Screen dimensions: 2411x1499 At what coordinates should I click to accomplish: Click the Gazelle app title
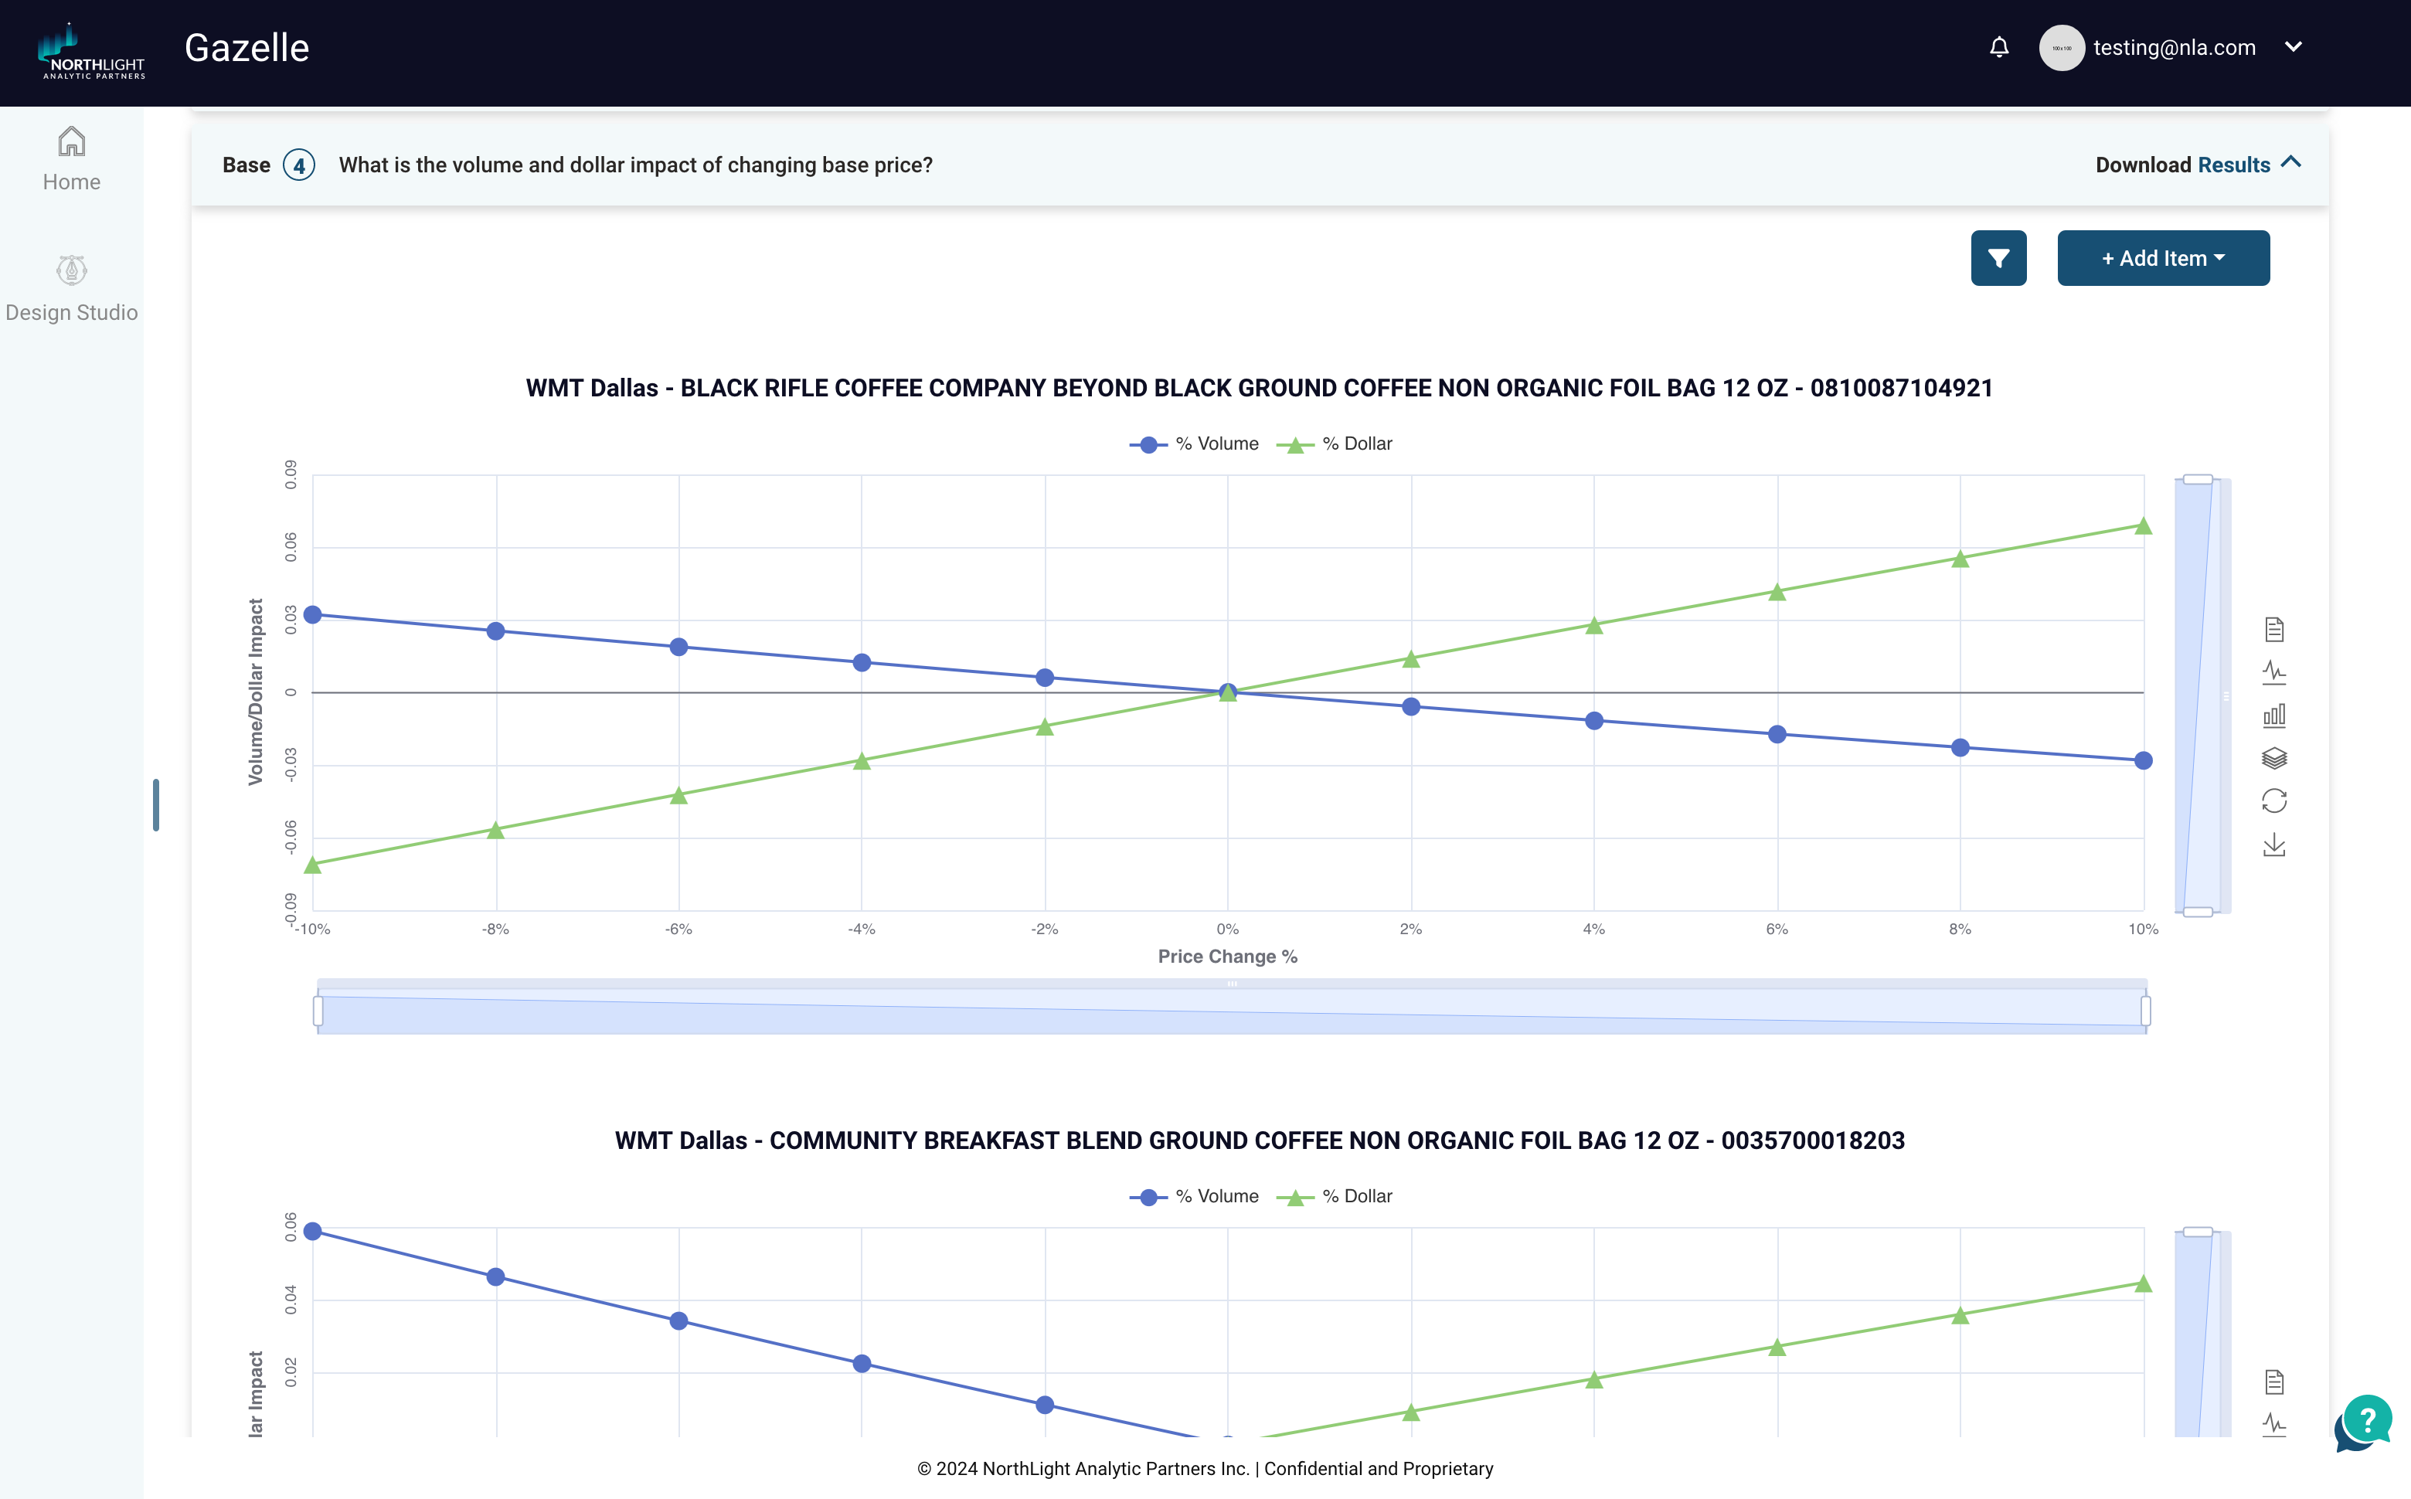(x=247, y=48)
